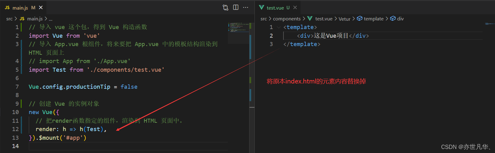
Task: Open the template breadcrumb symbol
Action: 370,19
